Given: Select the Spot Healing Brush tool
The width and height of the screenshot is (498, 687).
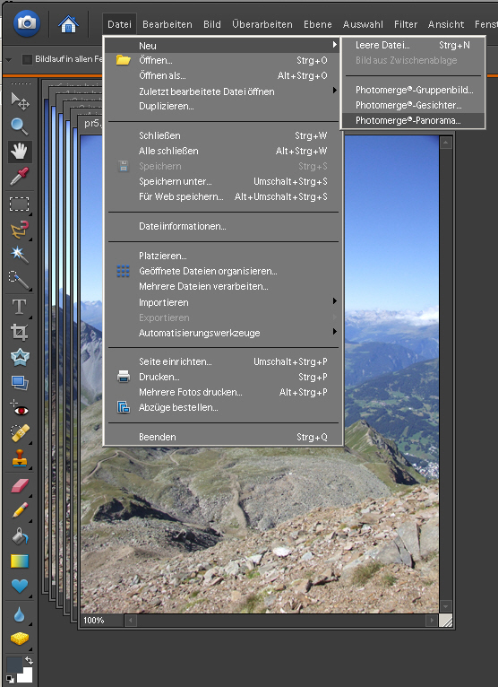Looking at the screenshot, I should (x=19, y=433).
